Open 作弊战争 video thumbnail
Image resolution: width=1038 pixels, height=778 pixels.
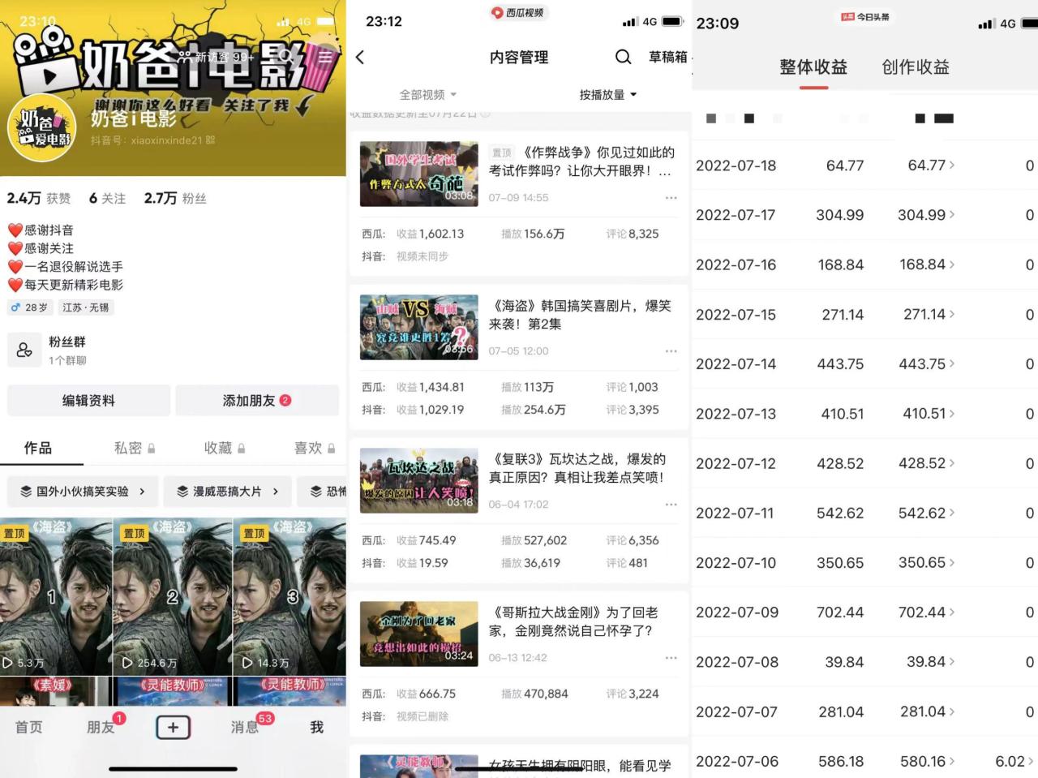[419, 174]
